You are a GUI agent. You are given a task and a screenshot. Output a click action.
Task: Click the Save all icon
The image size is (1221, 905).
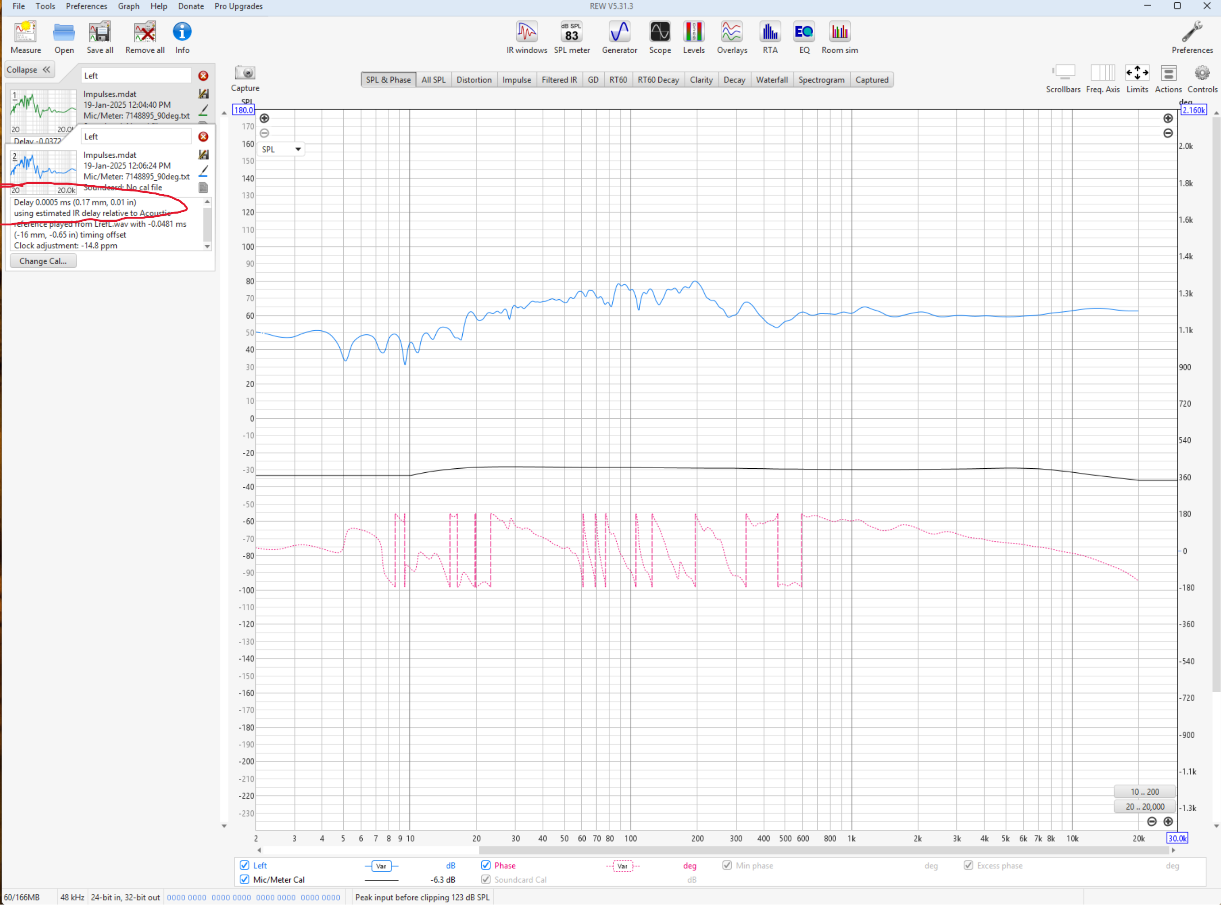(x=100, y=37)
